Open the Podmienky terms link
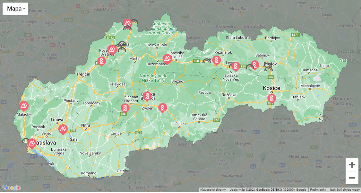This screenshot has width=361, height=193. point(318,190)
